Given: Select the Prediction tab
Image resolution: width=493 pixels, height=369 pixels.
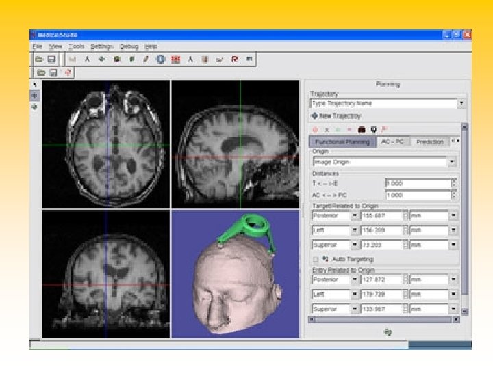Looking at the screenshot, I should [x=430, y=141].
